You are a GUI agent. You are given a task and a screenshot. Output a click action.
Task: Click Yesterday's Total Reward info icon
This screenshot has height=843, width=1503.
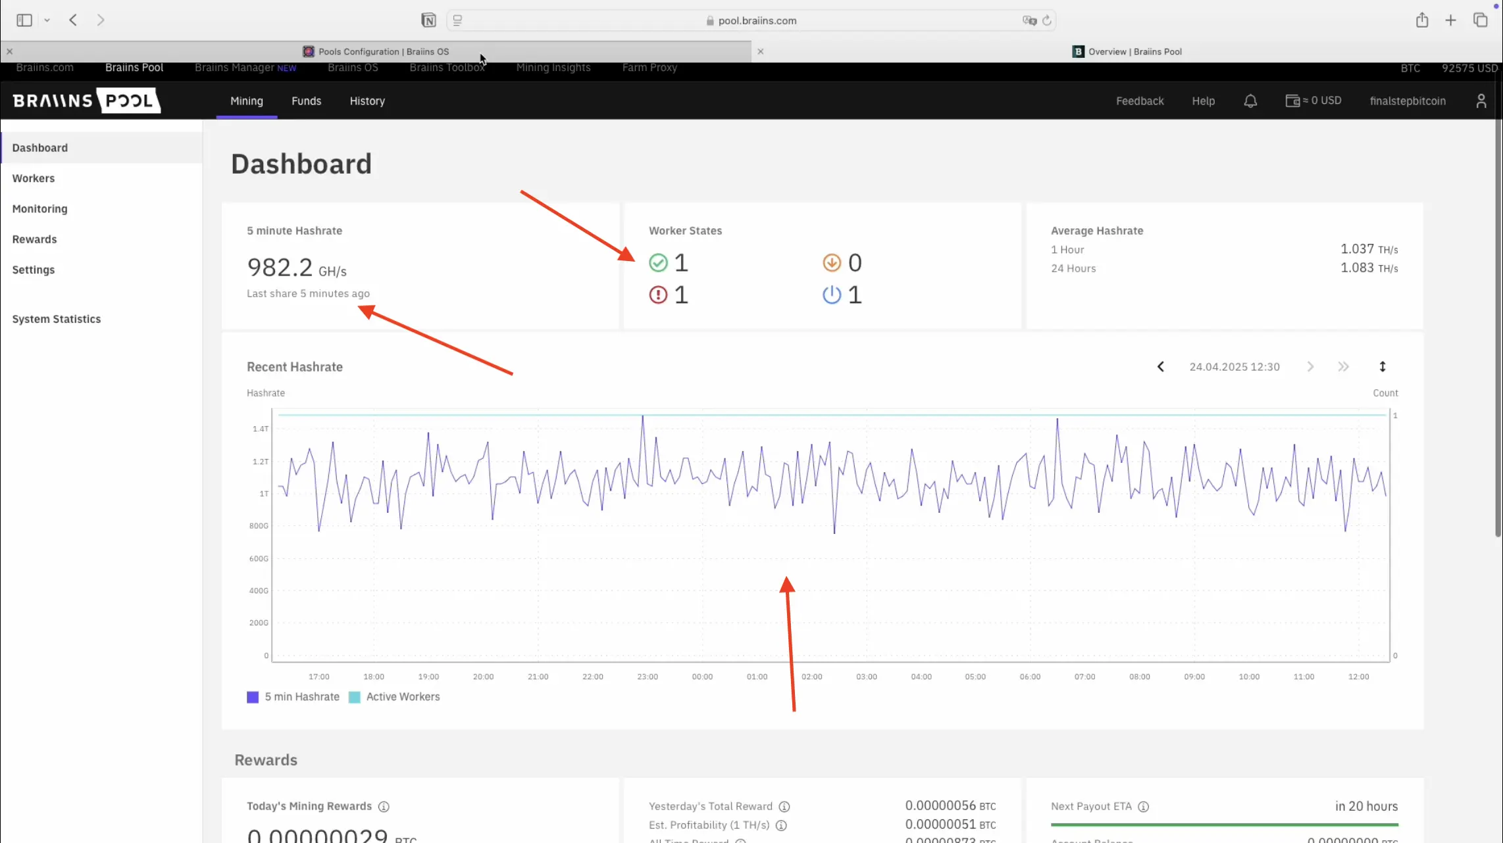(x=784, y=807)
